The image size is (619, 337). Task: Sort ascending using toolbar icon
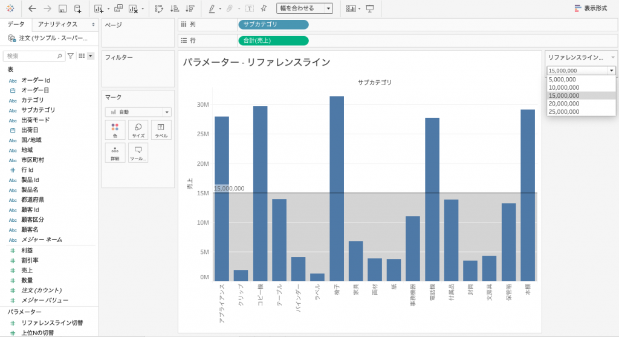(175, 8)
